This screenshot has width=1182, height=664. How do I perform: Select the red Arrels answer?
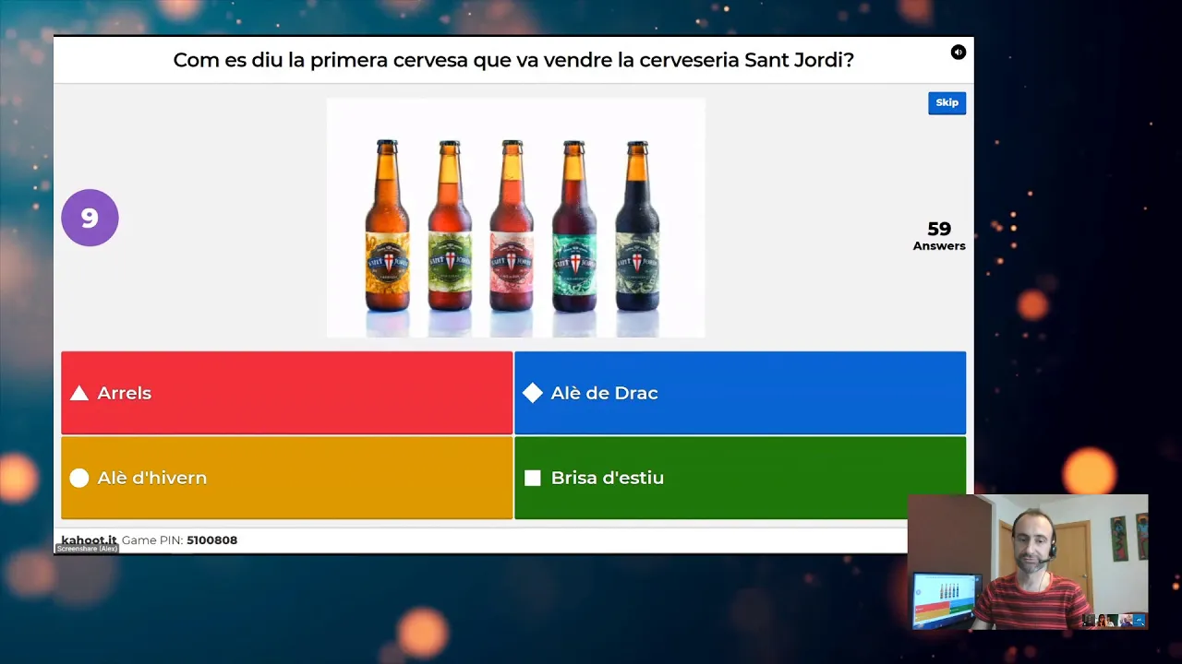(x=286, y=393)
